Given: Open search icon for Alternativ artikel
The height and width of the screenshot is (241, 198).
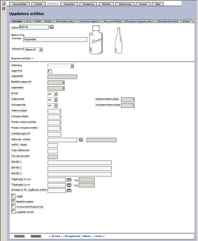Looking at the screenshot, I should click(81, 140).
